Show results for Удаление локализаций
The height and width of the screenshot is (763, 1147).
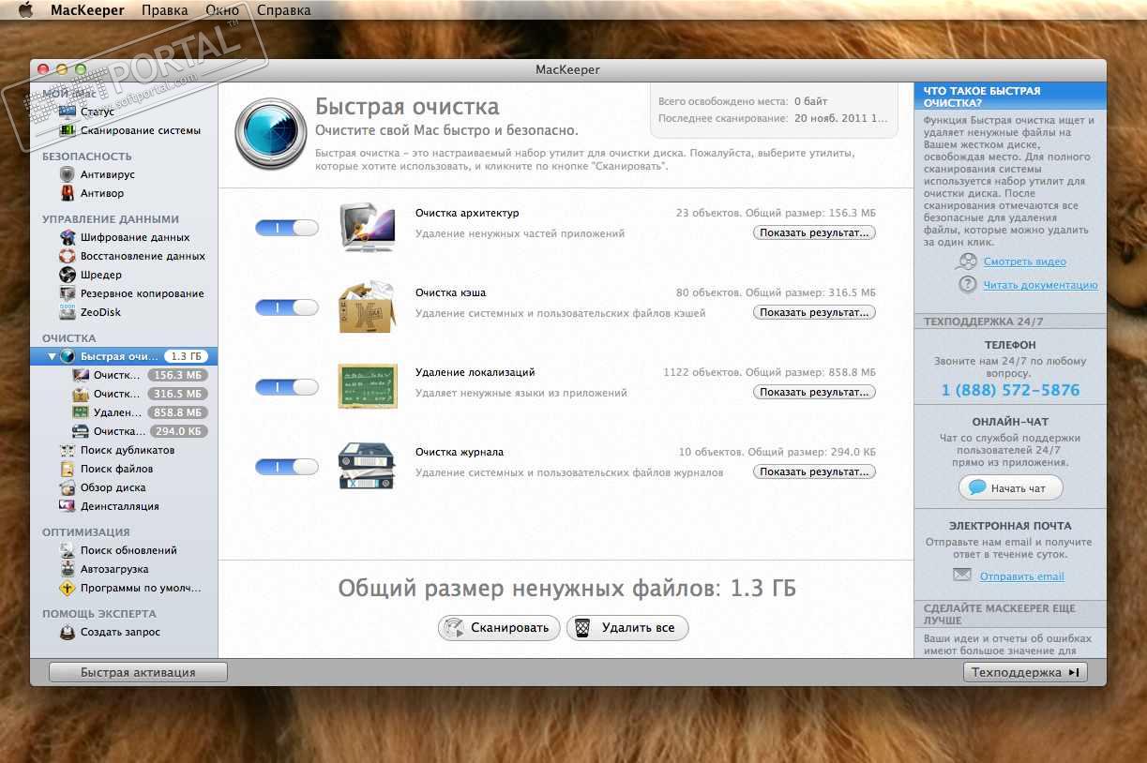coord(814,392)
